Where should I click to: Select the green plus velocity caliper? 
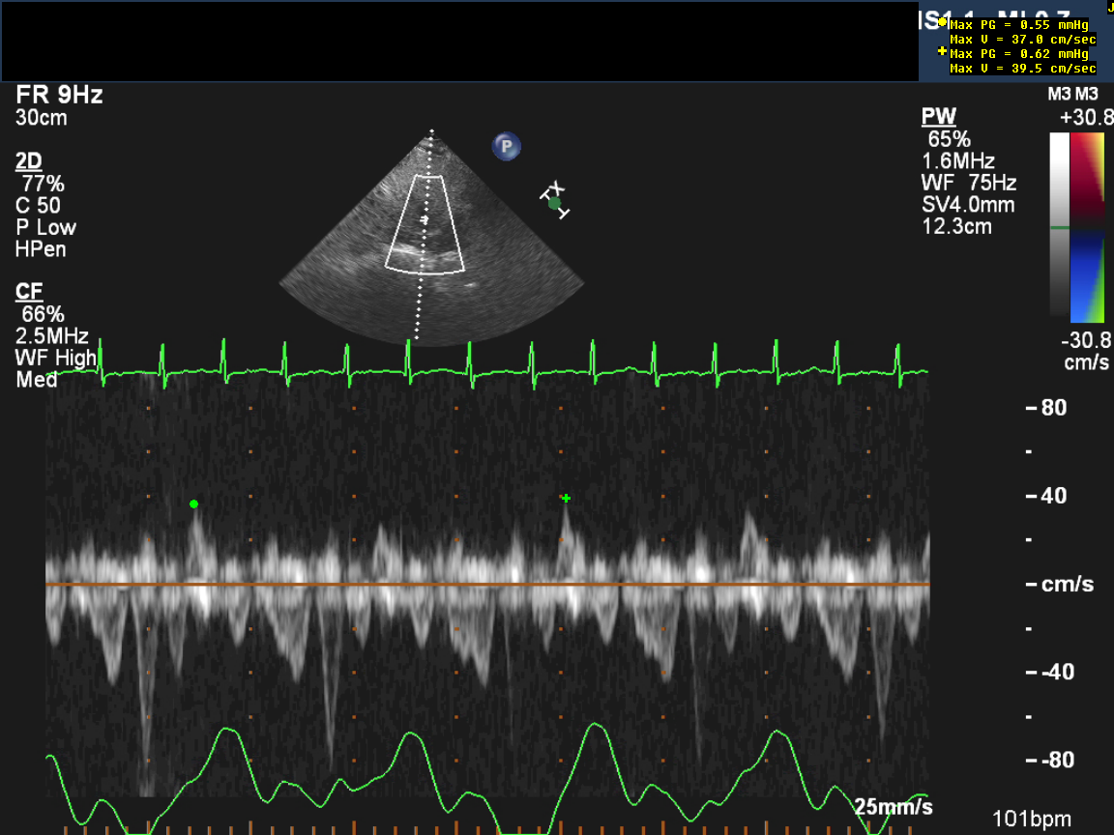[x=566, y=499]
